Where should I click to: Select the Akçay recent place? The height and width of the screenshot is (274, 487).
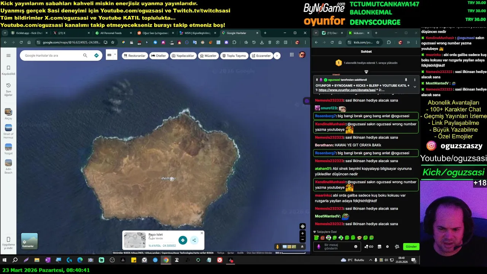pyautogui.click(x=8, y=114)
